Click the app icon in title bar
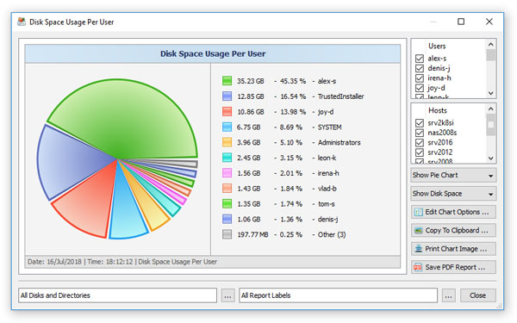 coord(22,22)
